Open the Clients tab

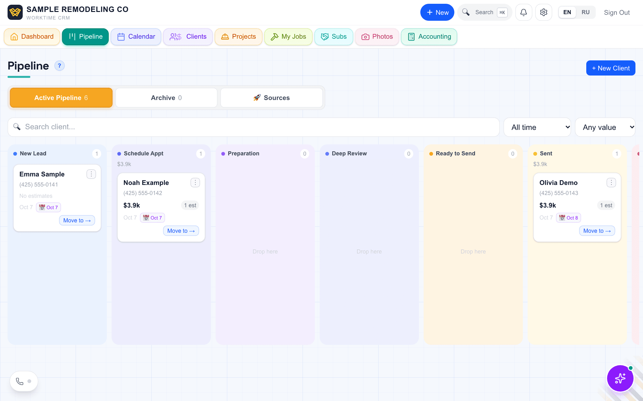pyautogui.click(x=188, y=37)
